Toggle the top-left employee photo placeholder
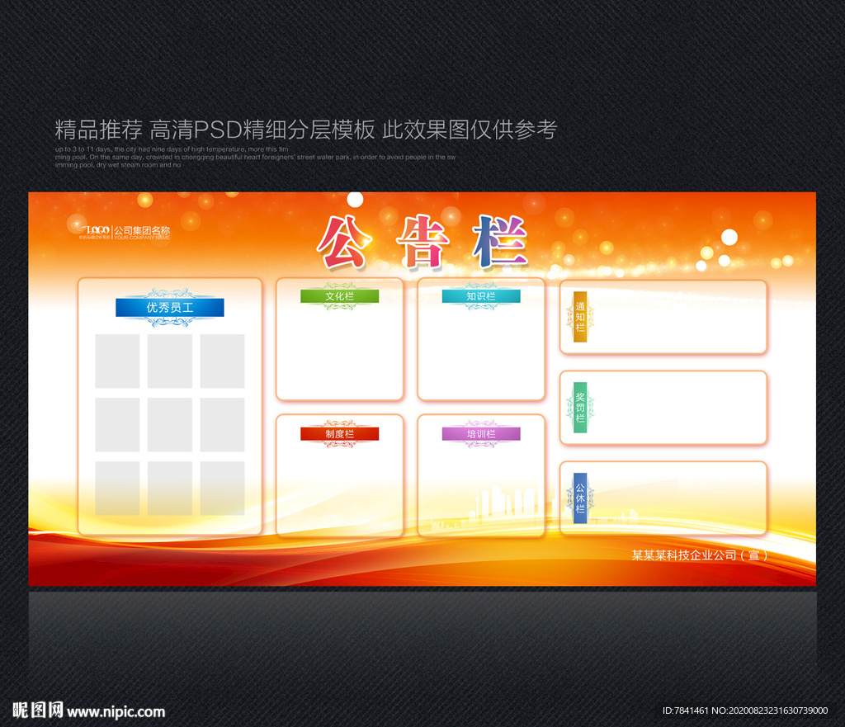The width and height of the screenshot is (845, 727). (117, 361)
